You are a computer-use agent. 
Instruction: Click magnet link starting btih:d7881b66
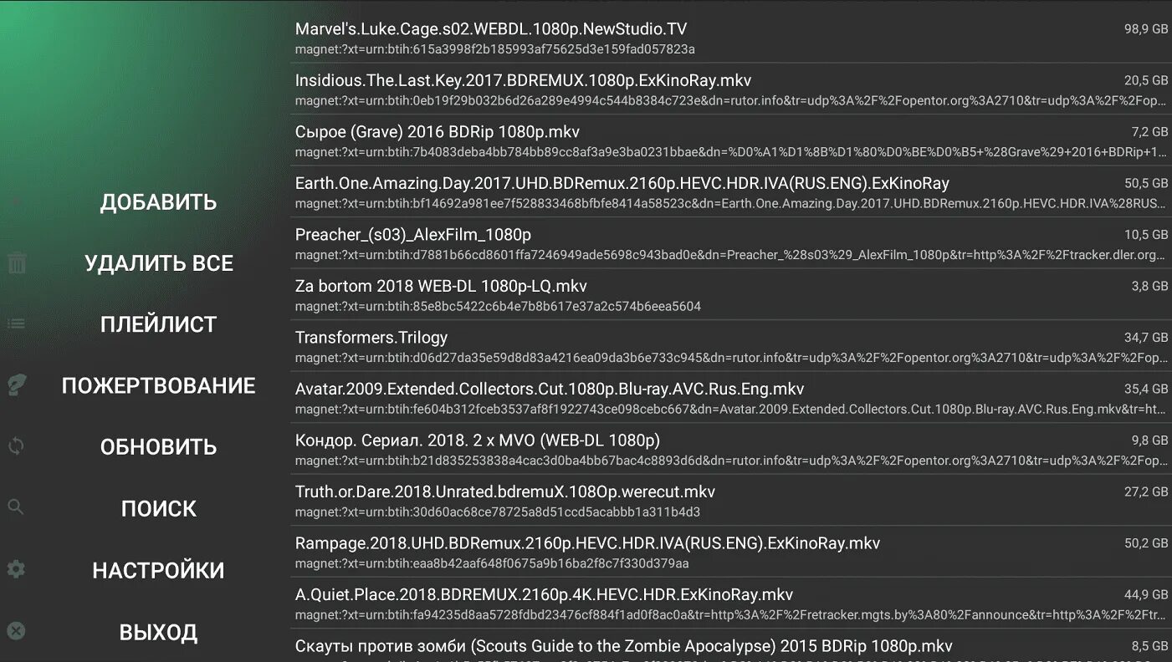coord(730,255)
